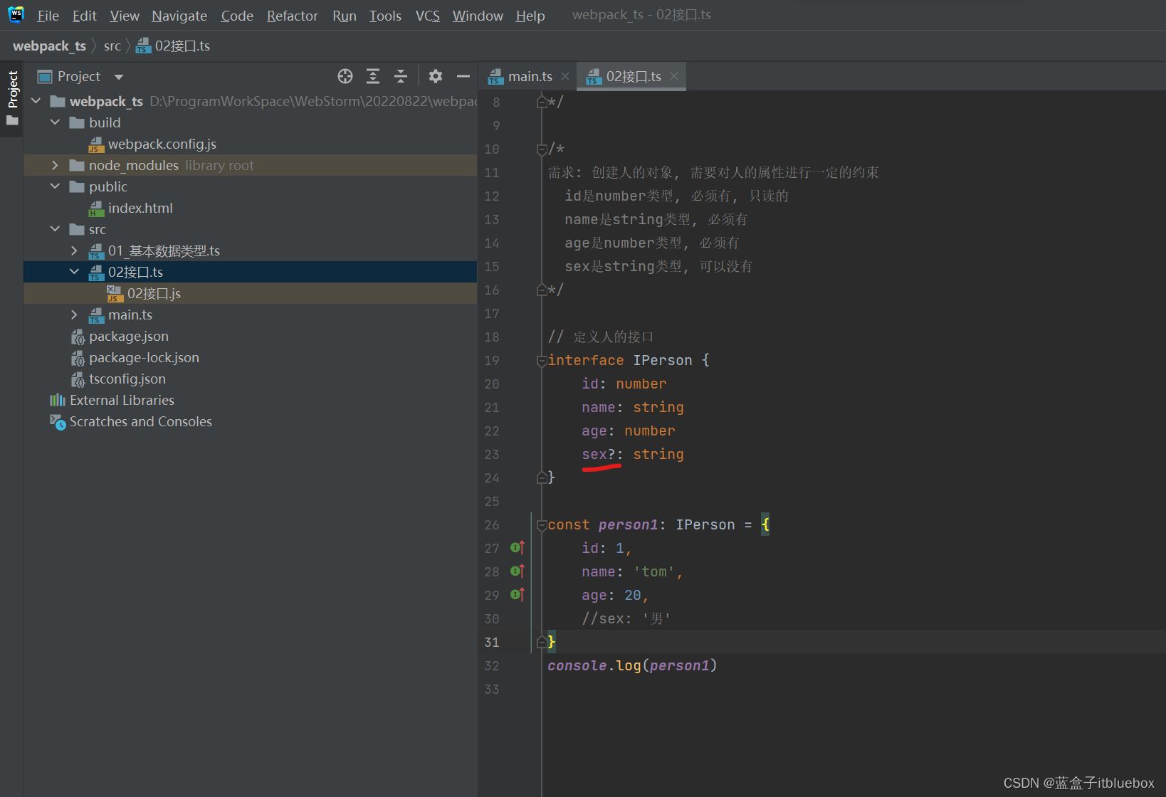Image resolution: width=1166 pixels, height=797 pixels.
Task: Open the Window menu
Action: (478, 16)
